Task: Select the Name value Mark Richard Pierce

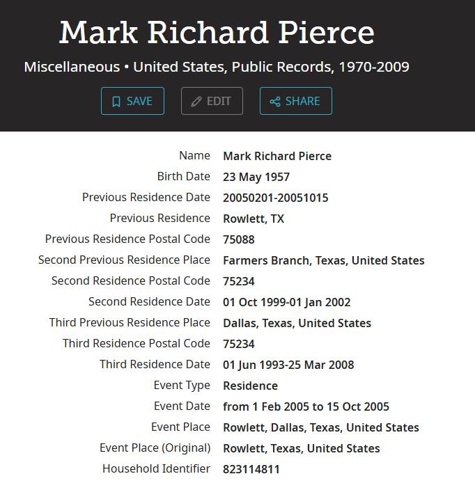Action: coord(277,156)
